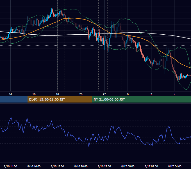Click time axis label '18'
Image resolution: width=191 pixels, height=169 pixels.
[x=57, y=94]
